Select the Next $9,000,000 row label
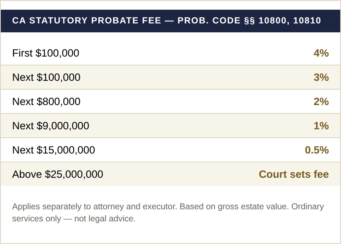This screenshot has width=341, height=244. tap(51, 126)
